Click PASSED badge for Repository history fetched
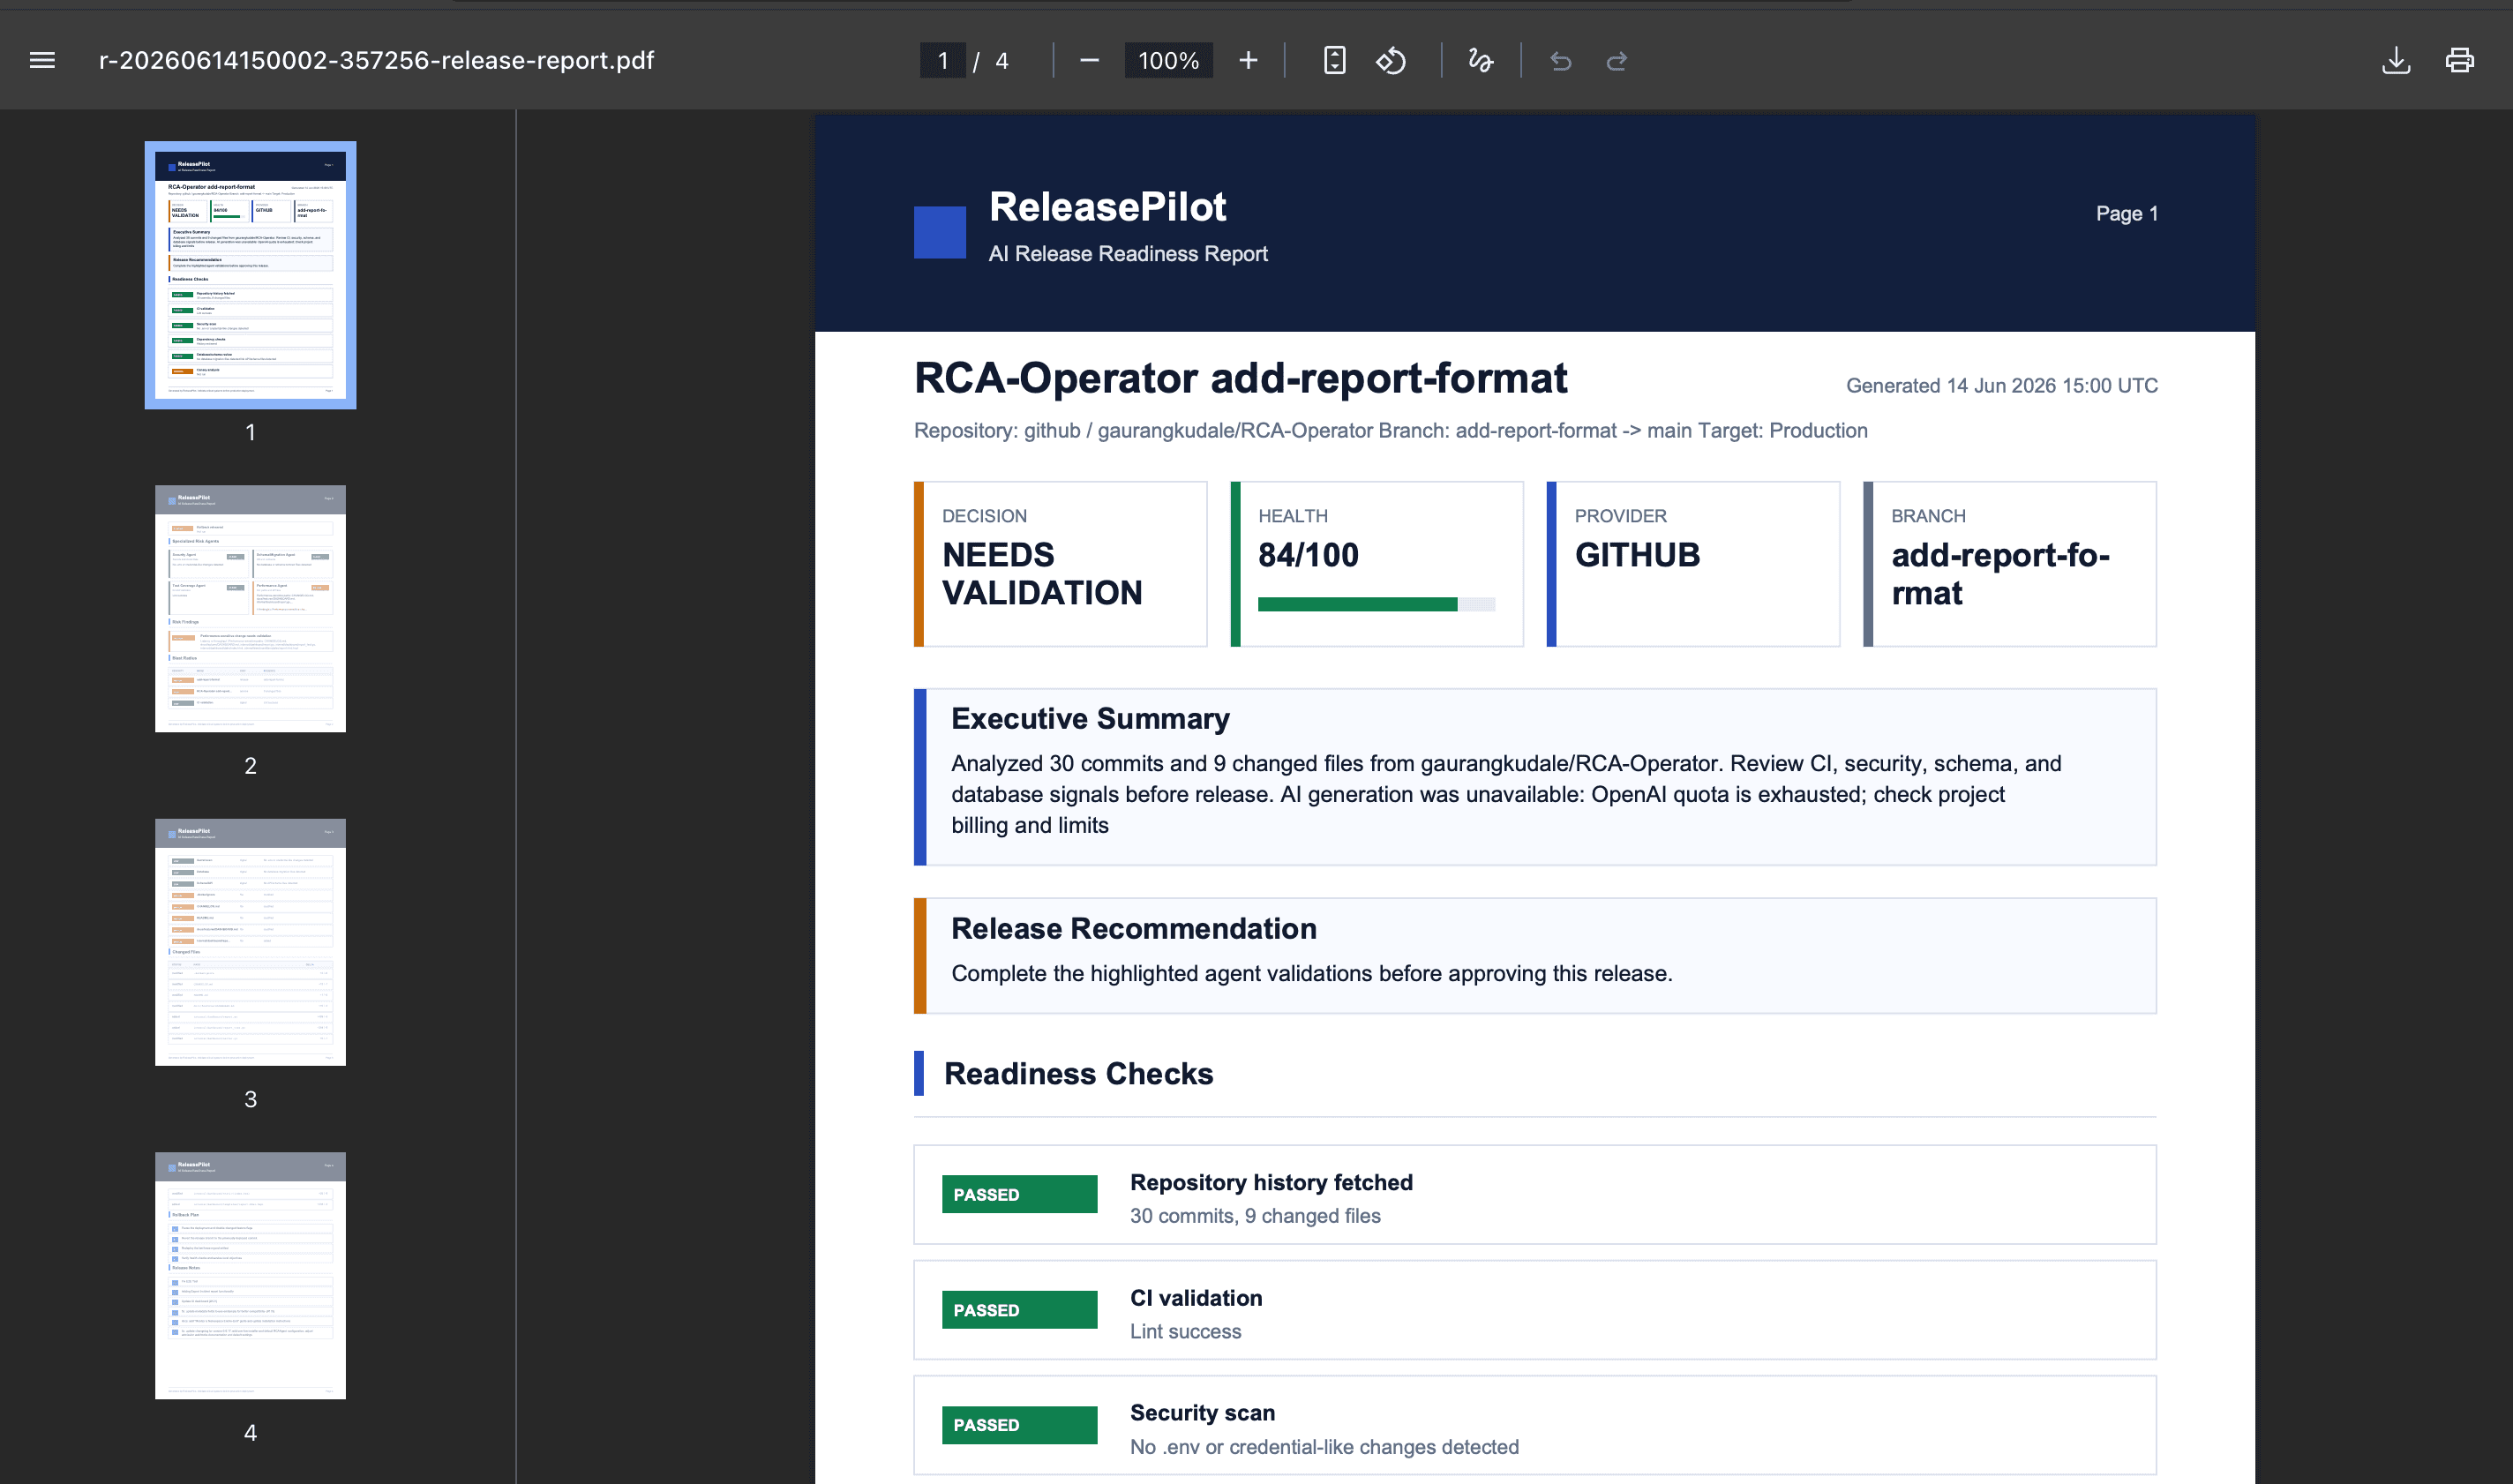The image size is (2513, 1484). click(1019, 1195)
